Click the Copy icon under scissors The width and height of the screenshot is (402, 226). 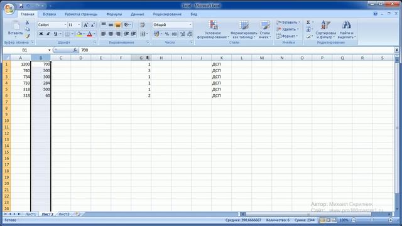[x=28, y=30]
